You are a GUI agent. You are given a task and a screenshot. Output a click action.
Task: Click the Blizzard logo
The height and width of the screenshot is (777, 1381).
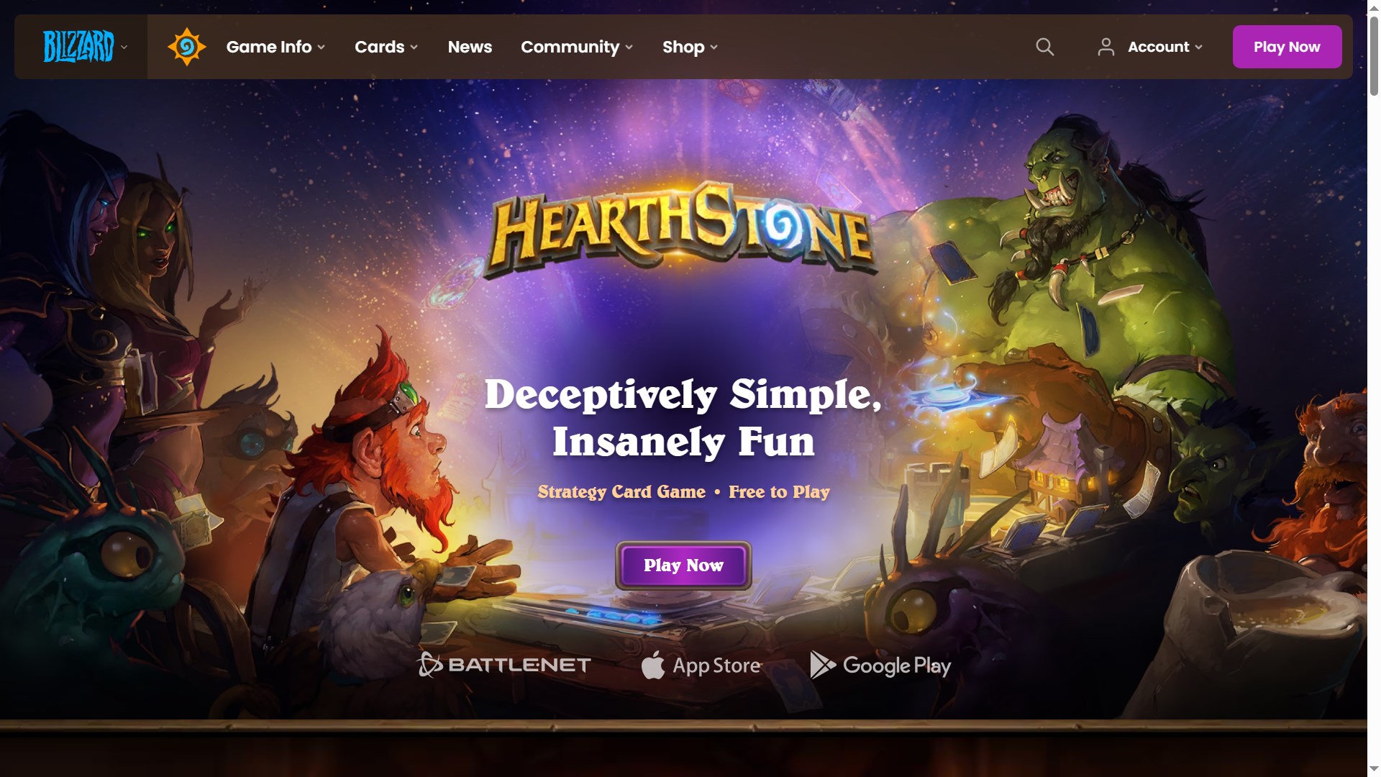click(78, 47)
